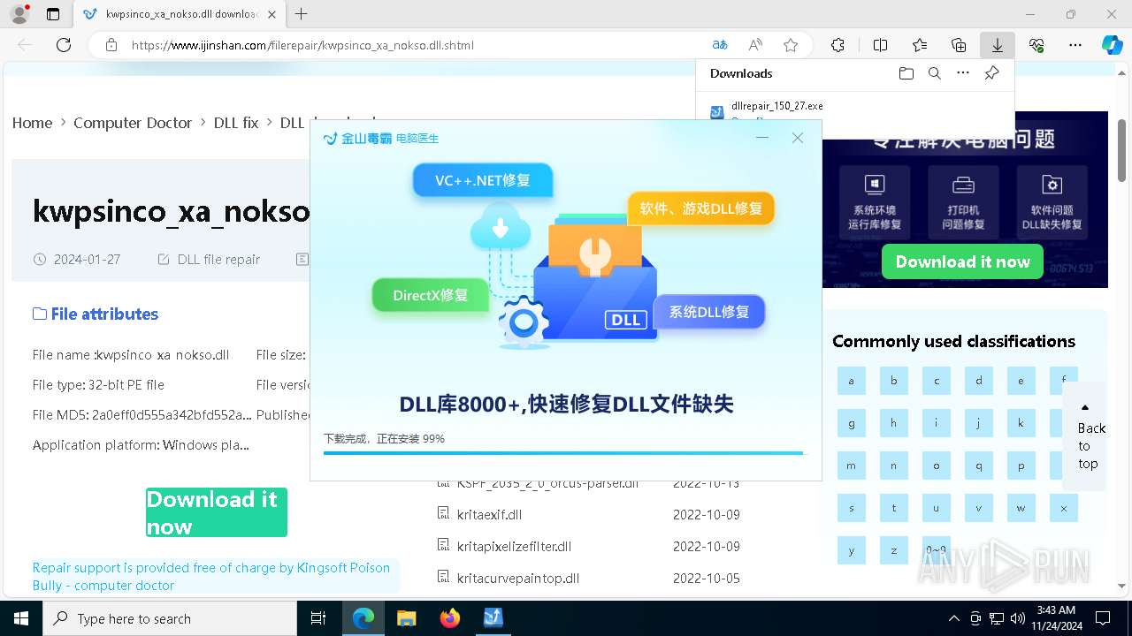Open Kingsoft Poison Bully repair support link
The height and width of the screenshot is (636, 1132).
211,576
